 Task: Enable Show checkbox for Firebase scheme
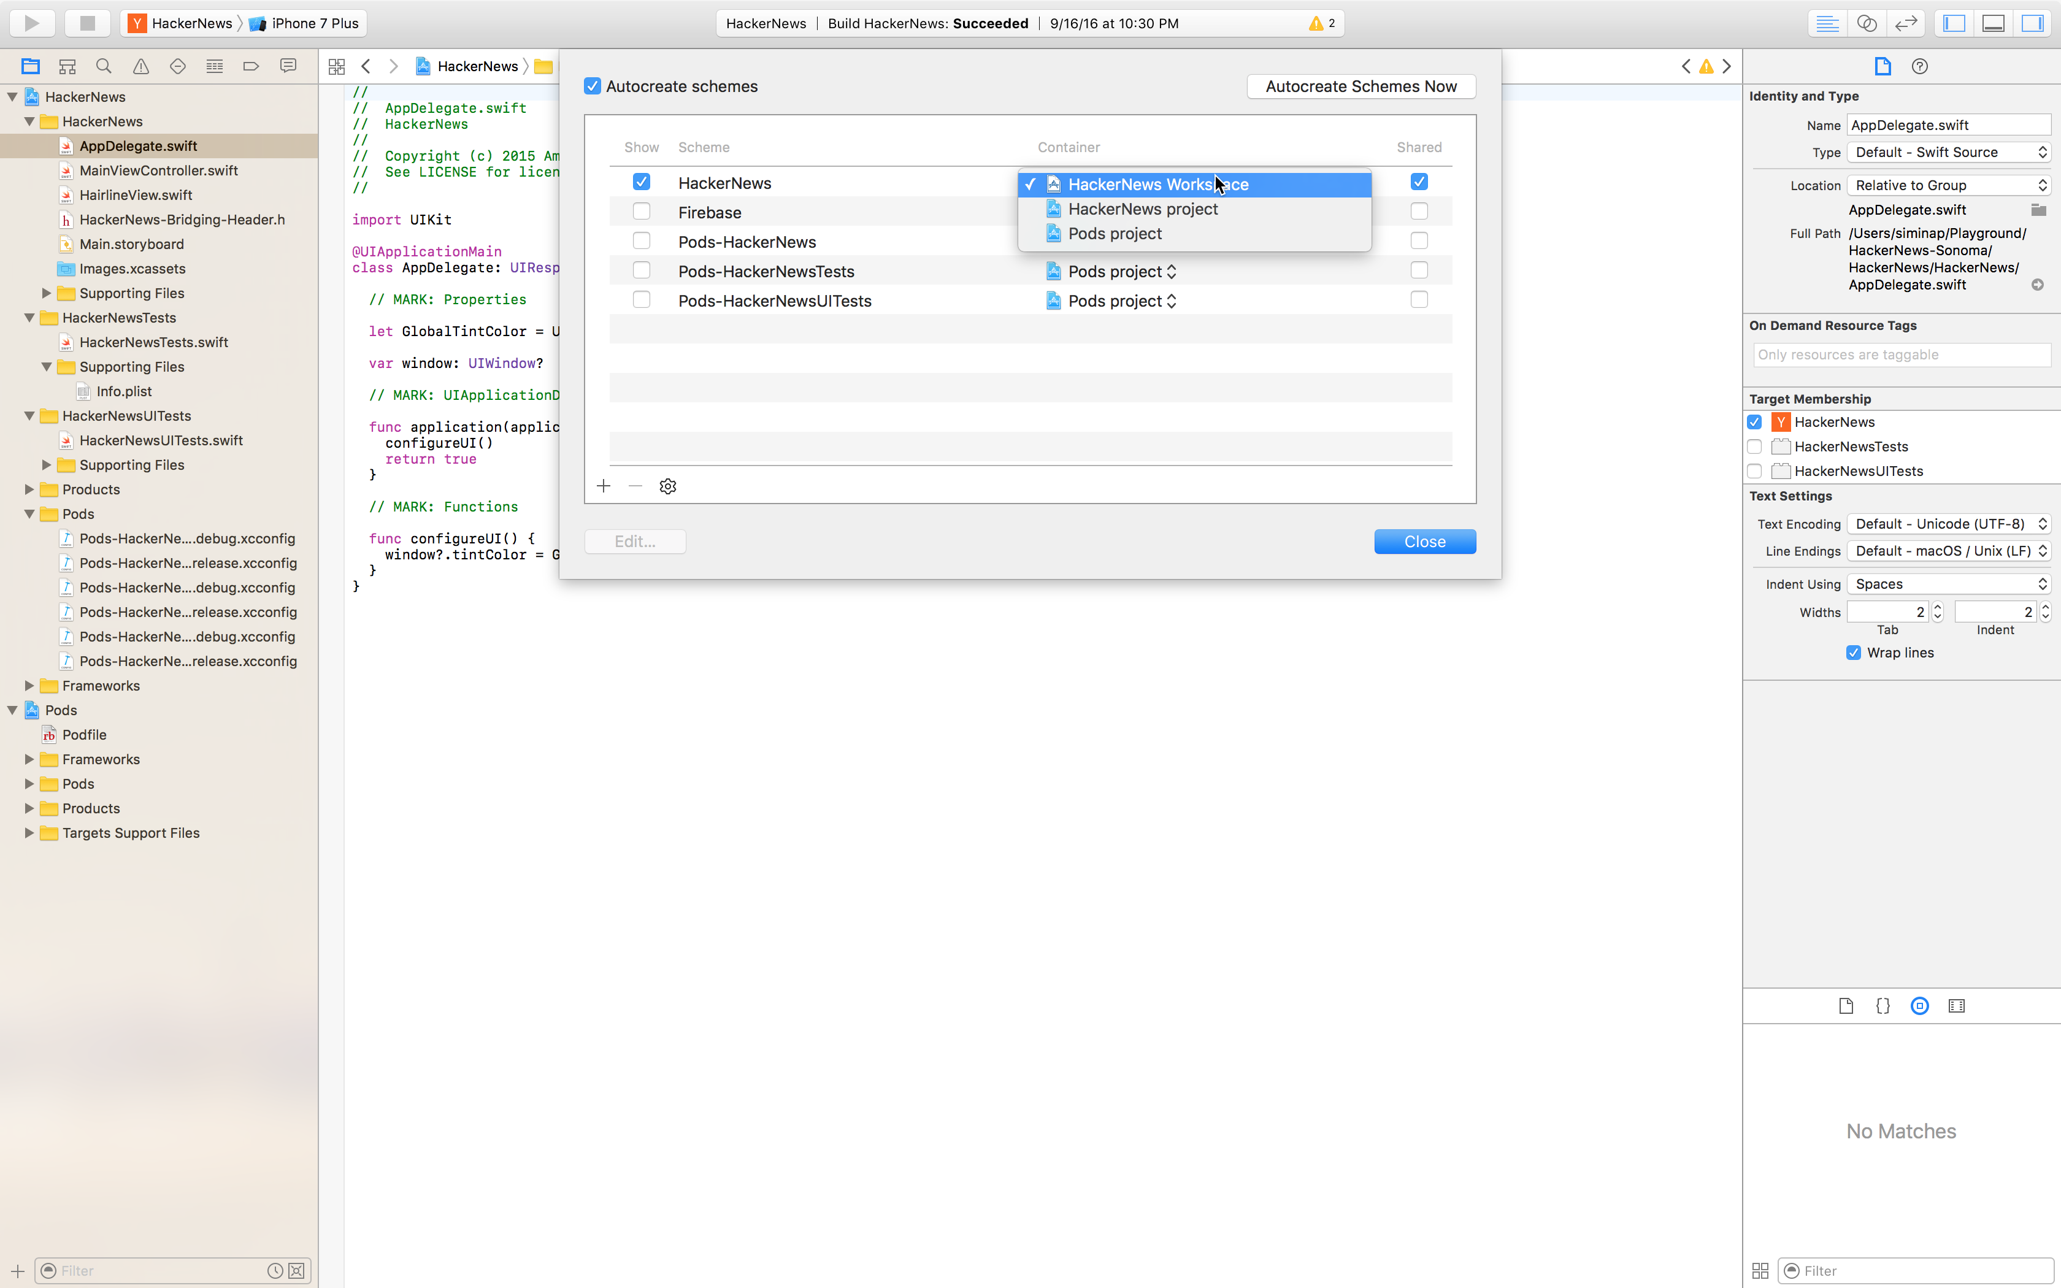coord(641,212)
